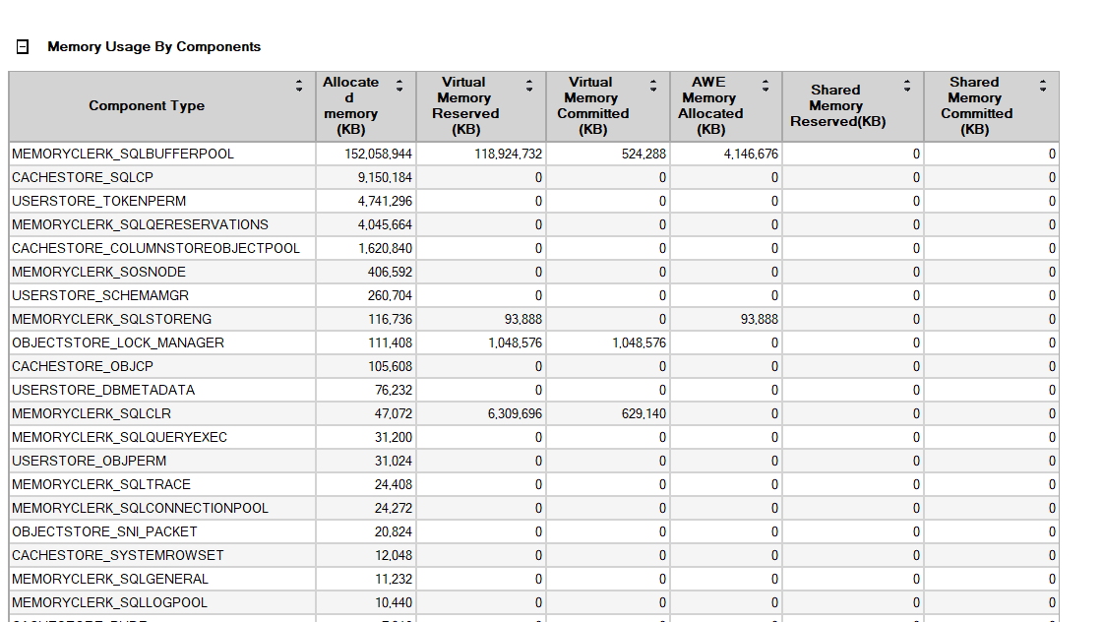Click allocated memory value 116,736
This screenshot has width=1103, height=622.
coord(390,319)
